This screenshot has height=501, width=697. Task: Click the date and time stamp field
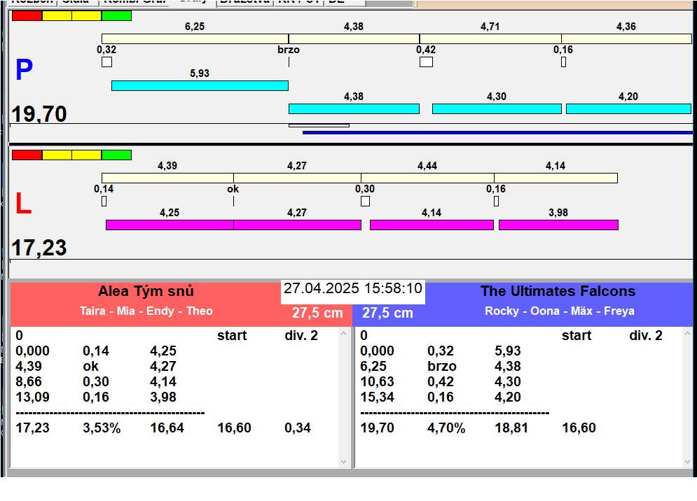353,289
